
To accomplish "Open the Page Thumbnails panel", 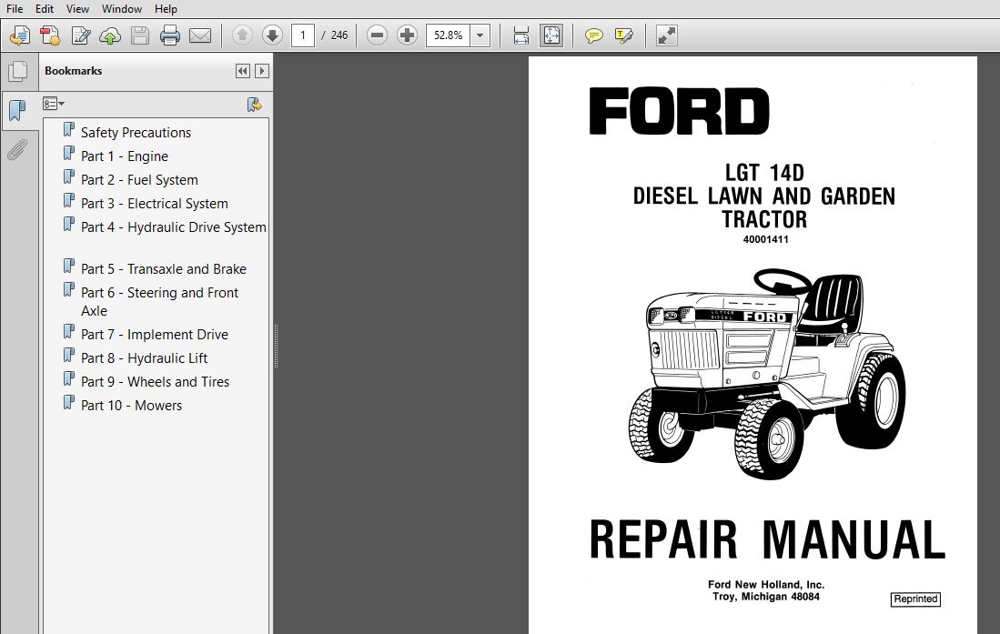I will click(x=18, y=71).
